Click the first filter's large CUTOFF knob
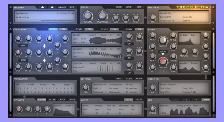The image size is (224, 122). (163, 40)
